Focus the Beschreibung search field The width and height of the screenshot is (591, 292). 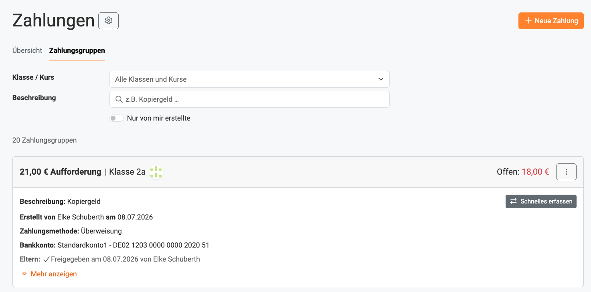click(x=249, y=99)
